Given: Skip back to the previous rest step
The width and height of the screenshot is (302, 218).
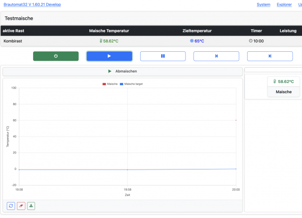Looking at the screenshot, I should (x=216, y=56).
